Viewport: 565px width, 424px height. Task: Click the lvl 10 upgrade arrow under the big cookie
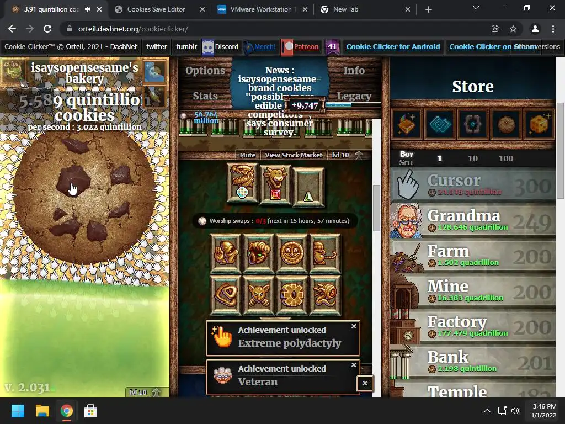pyautogui.click(x=156, y=393)
